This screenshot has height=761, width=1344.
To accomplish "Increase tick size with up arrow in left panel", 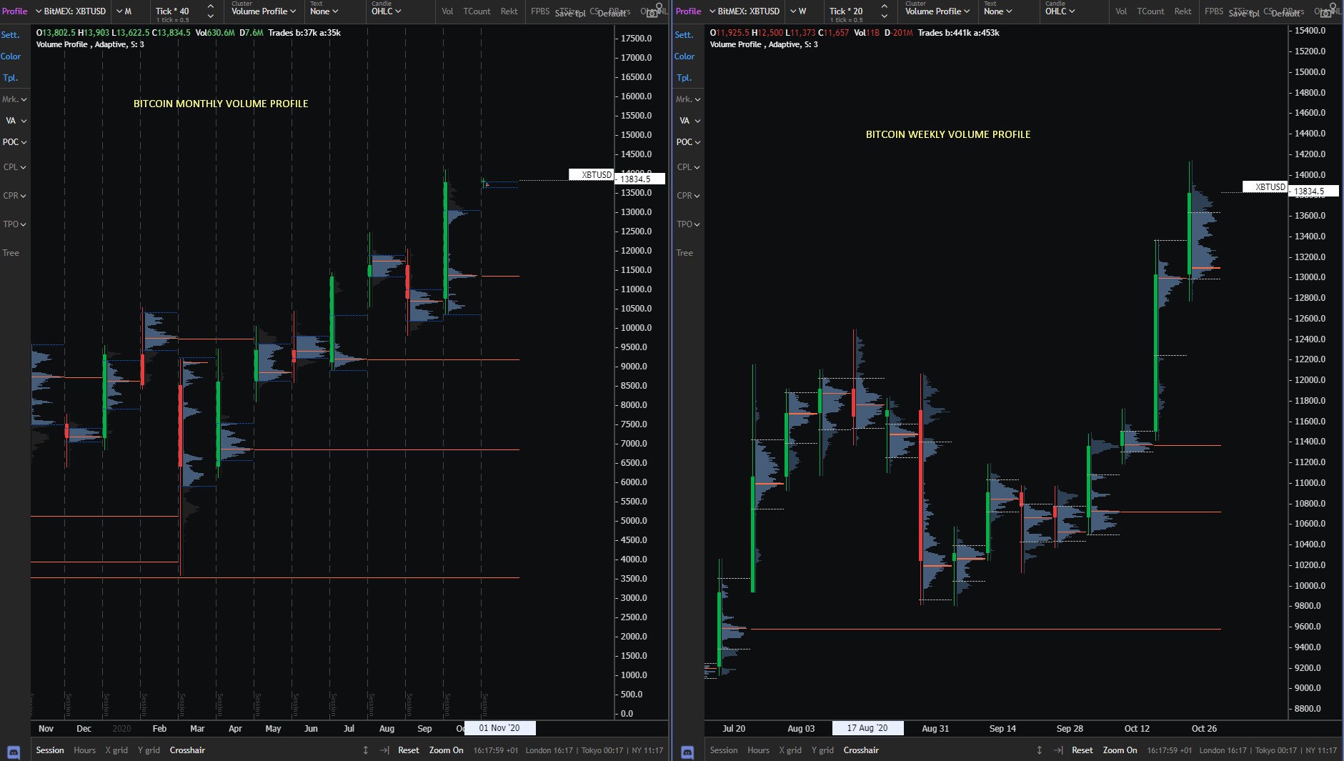I will [x=210, y=6].
